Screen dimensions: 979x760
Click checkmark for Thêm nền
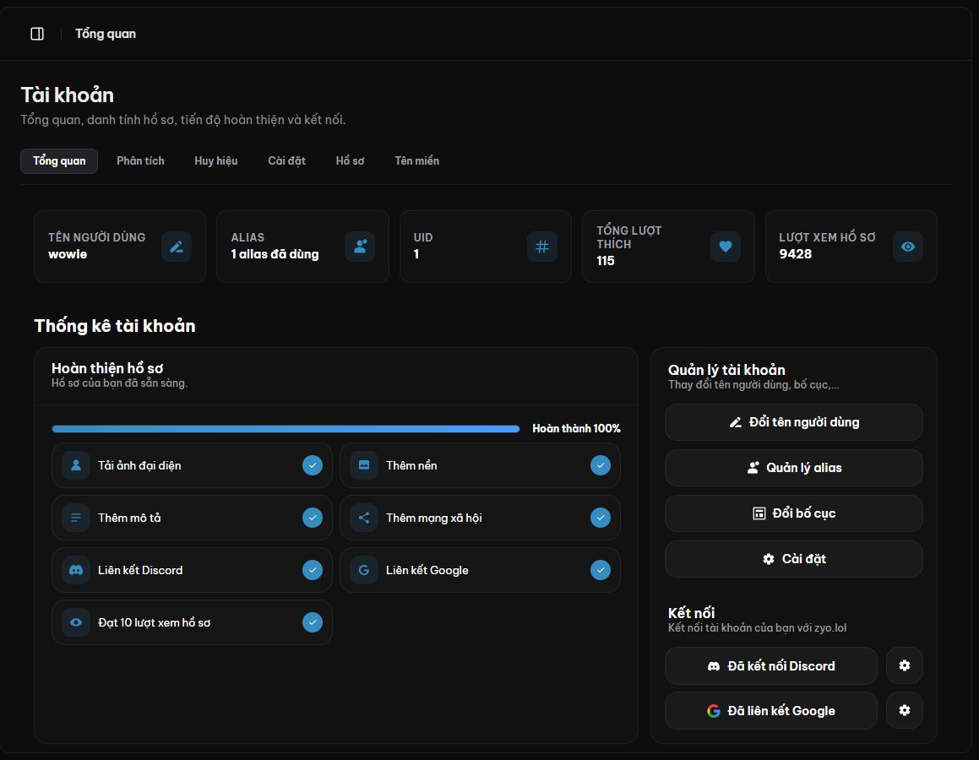tap(600, 464)
